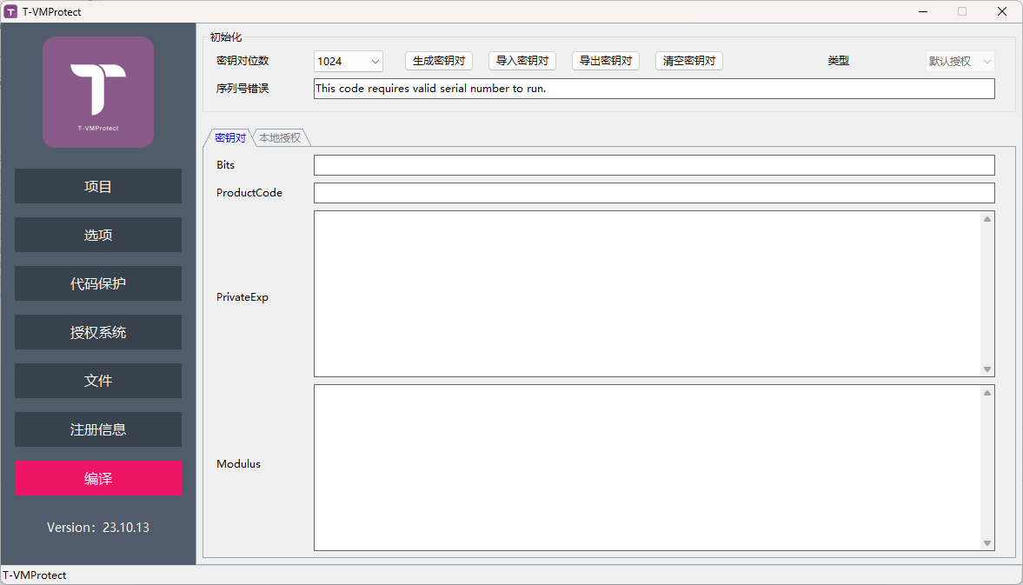
Task: Switch to the 本地授权 tab
Action: coord(280,137)
